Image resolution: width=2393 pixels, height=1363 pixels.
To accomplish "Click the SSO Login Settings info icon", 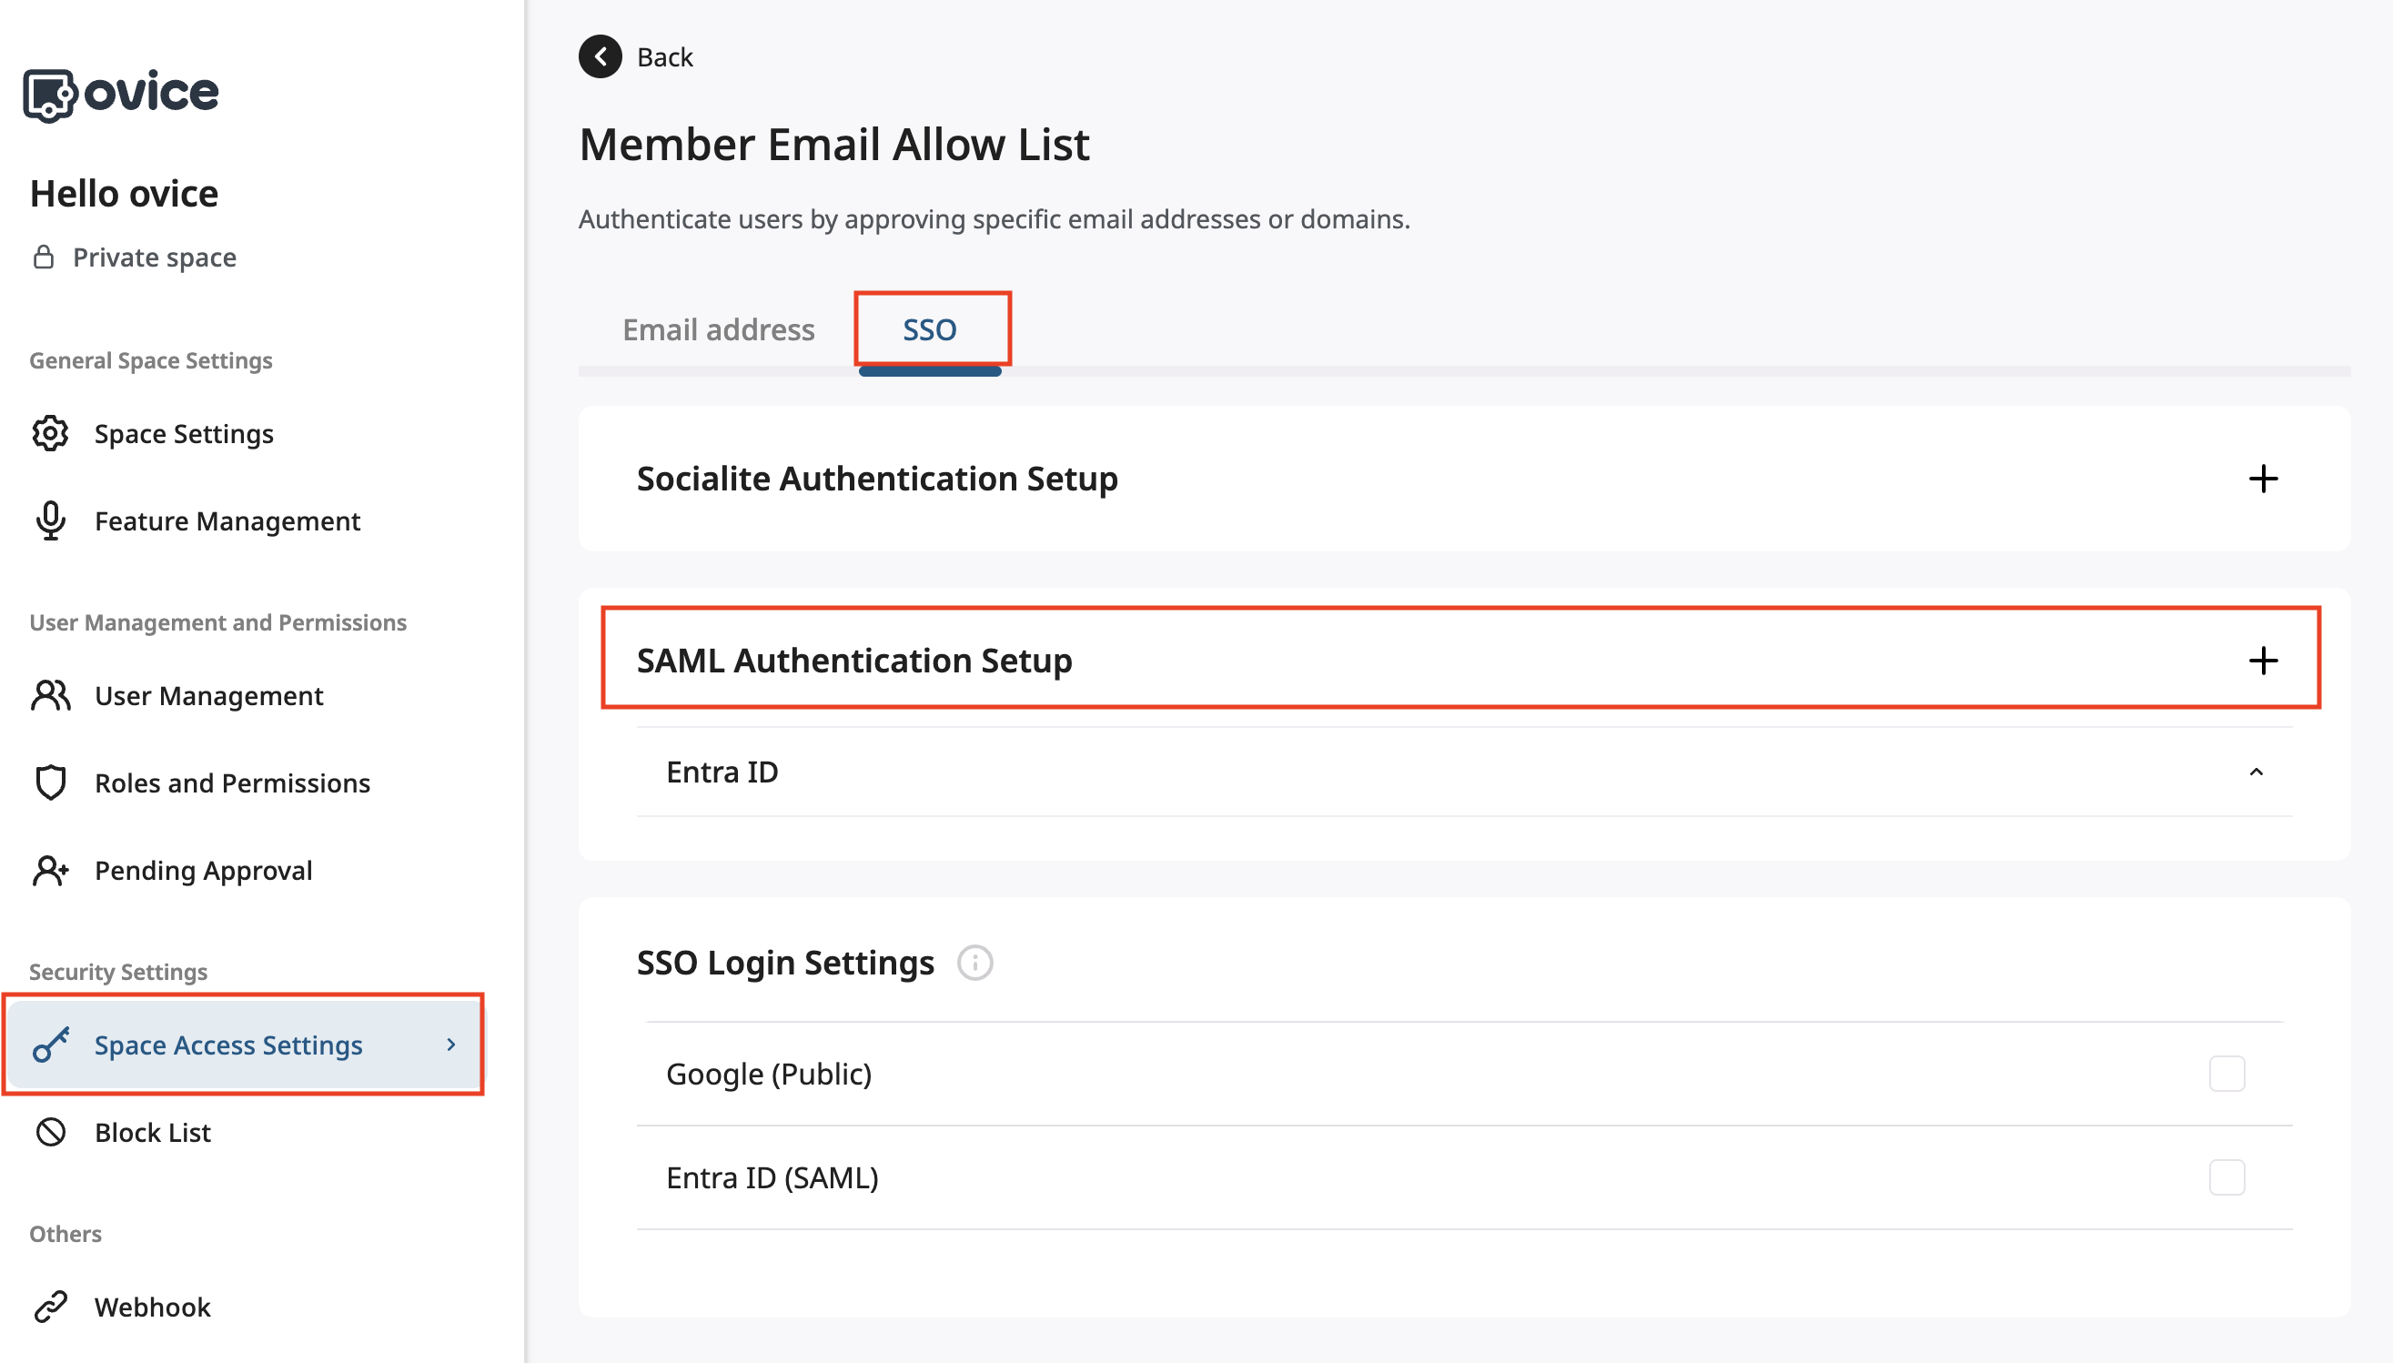I will pyautogui.click(x=975, y=963).
